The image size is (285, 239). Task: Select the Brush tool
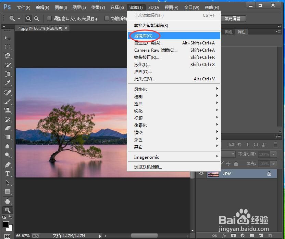(8, 102)
